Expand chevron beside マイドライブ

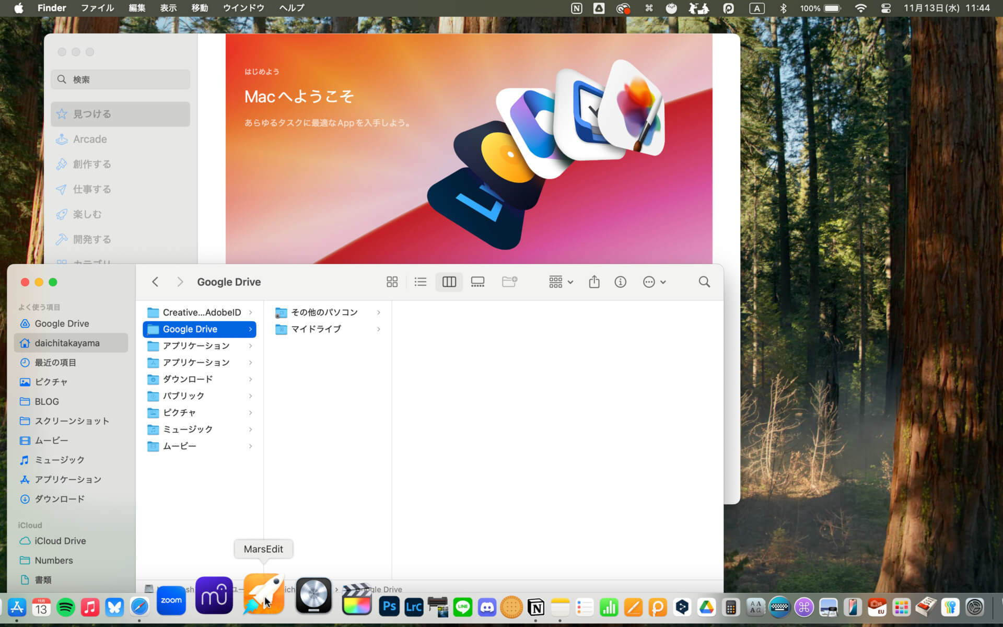379,329
